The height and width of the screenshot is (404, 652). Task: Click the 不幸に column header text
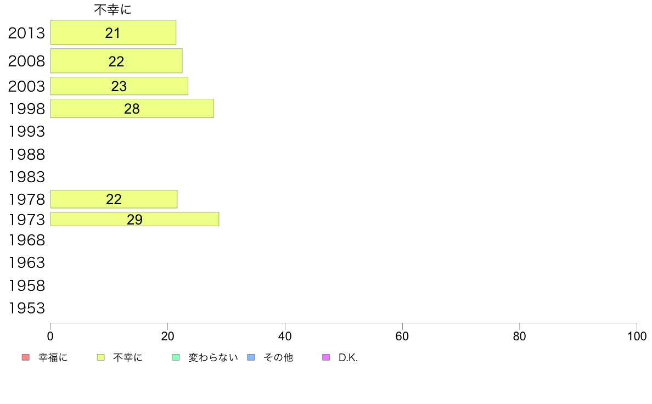(113, 9)
